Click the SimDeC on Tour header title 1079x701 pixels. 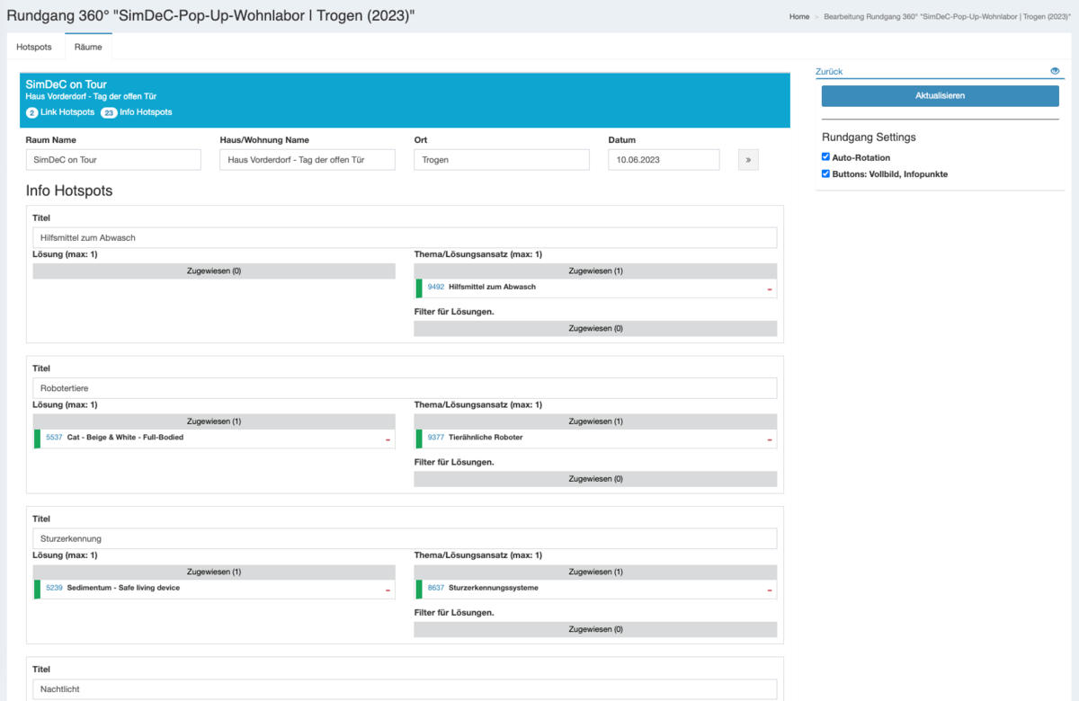(x=67, y=84)
